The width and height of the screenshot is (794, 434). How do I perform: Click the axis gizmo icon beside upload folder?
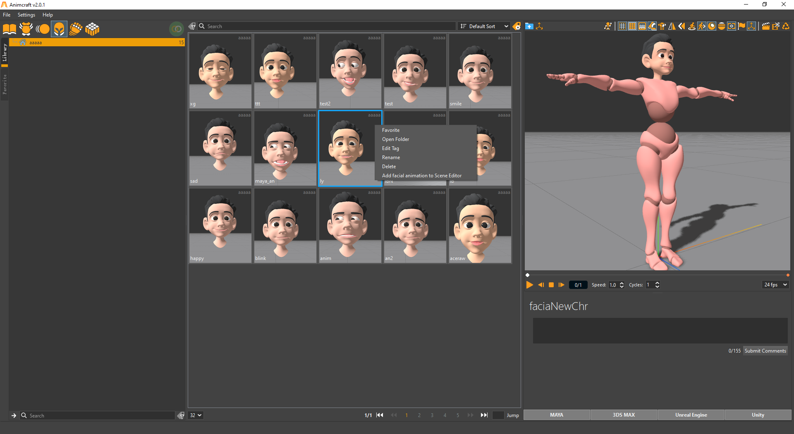point(539,26)
